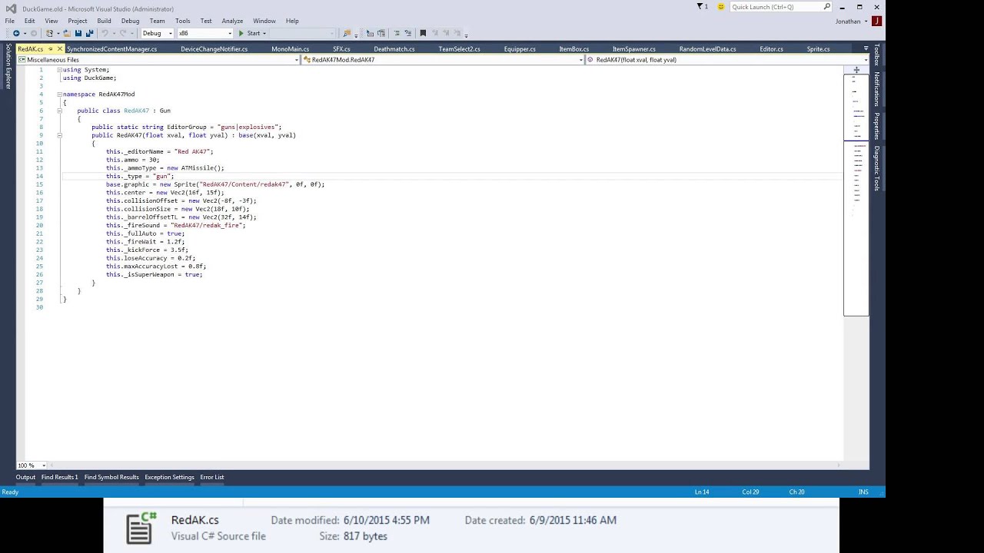Open the Tools menu

(x=182, y=21)
